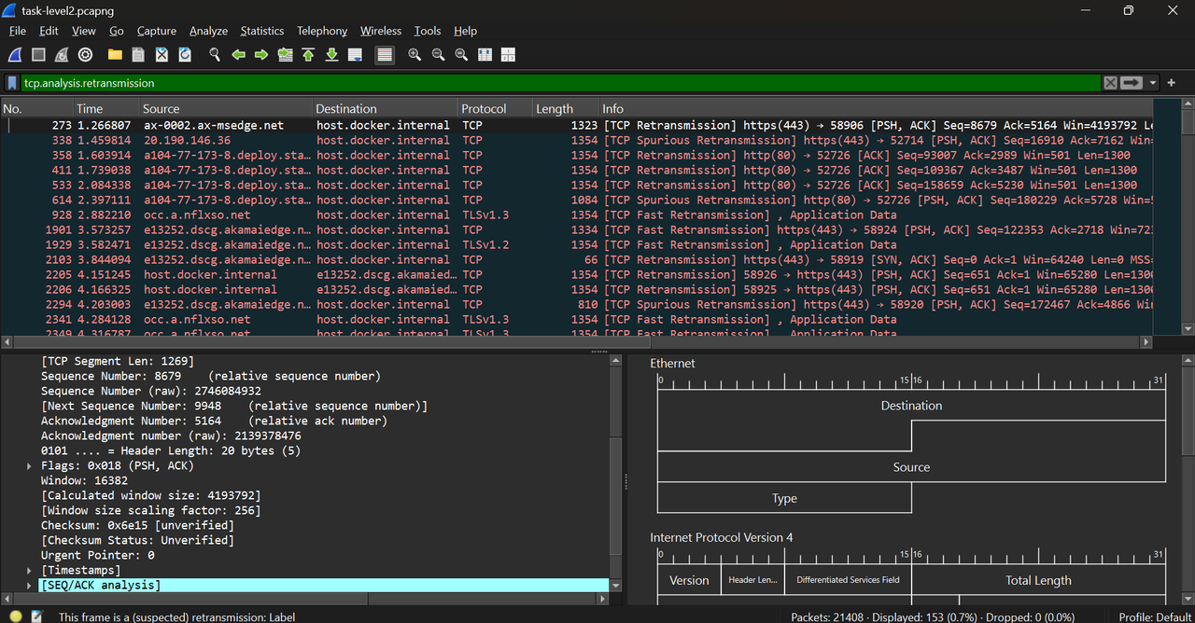Sort by the Time column header
The image size is (1195, 623).
coord(106,108)
